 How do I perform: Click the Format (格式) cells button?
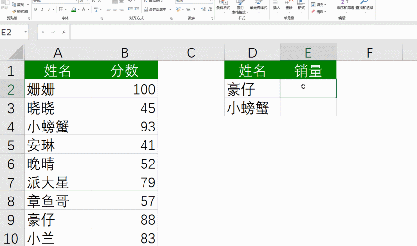301,6
